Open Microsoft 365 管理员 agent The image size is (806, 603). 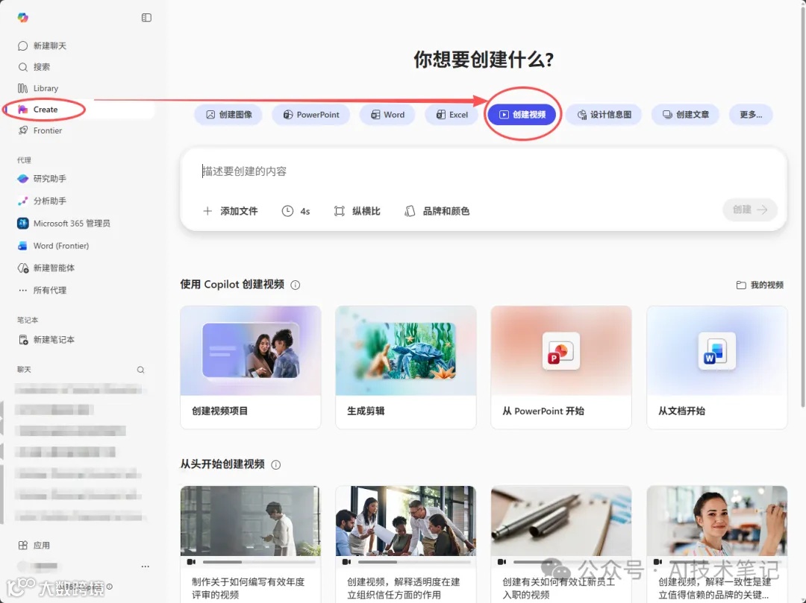pos(63,224)
